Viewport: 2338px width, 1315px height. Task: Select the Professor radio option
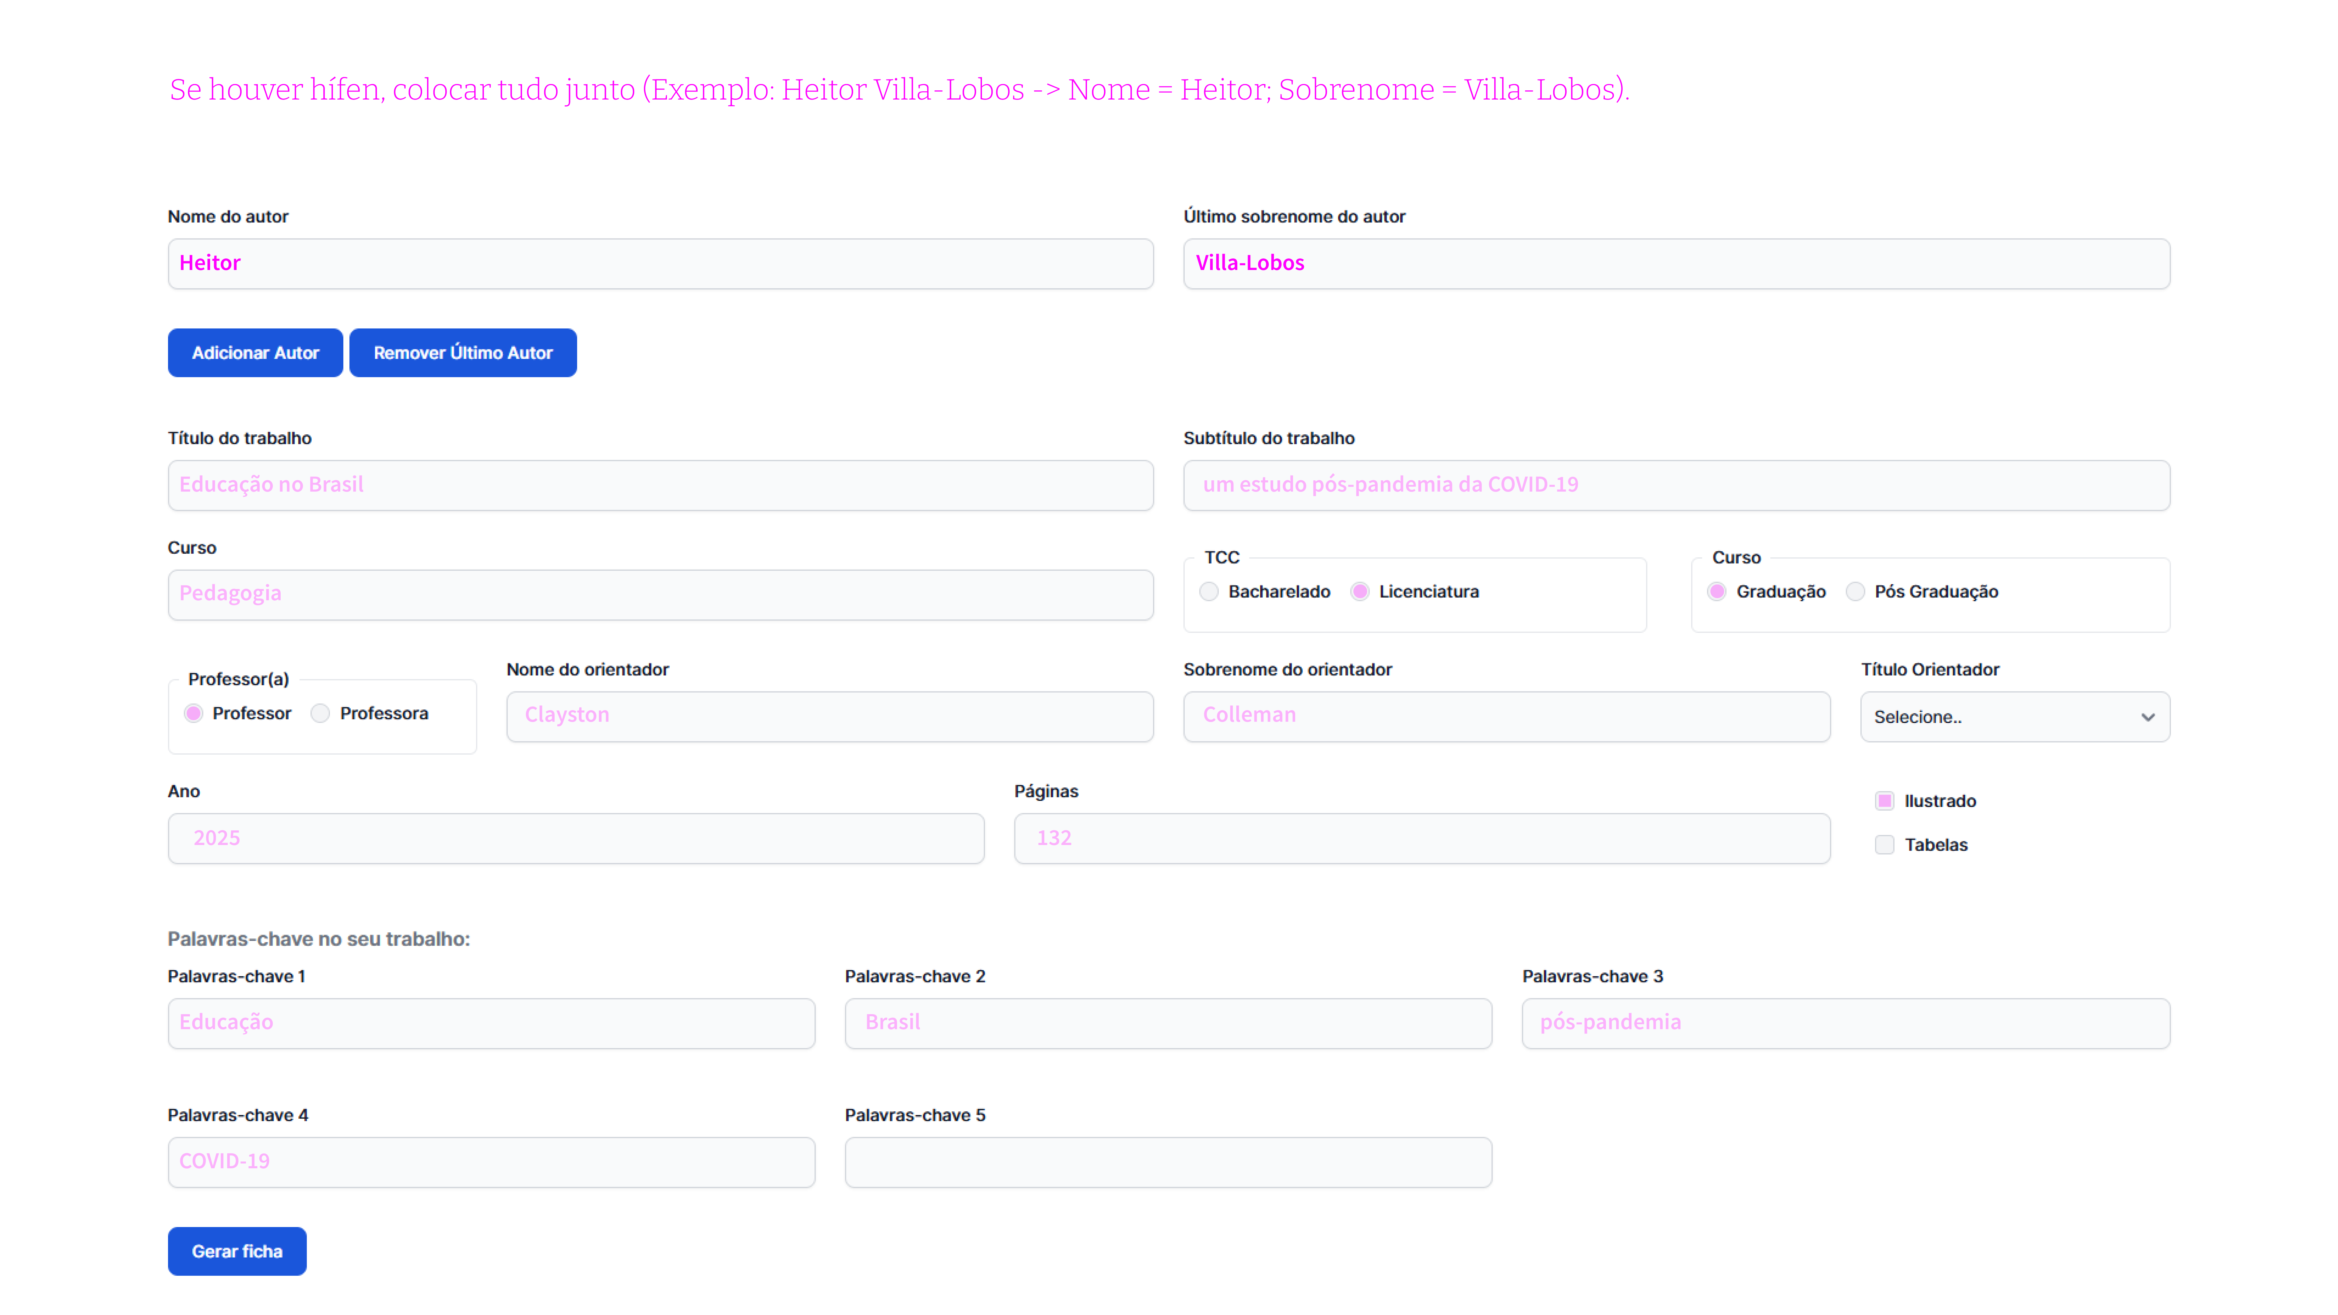click(193, 713)
